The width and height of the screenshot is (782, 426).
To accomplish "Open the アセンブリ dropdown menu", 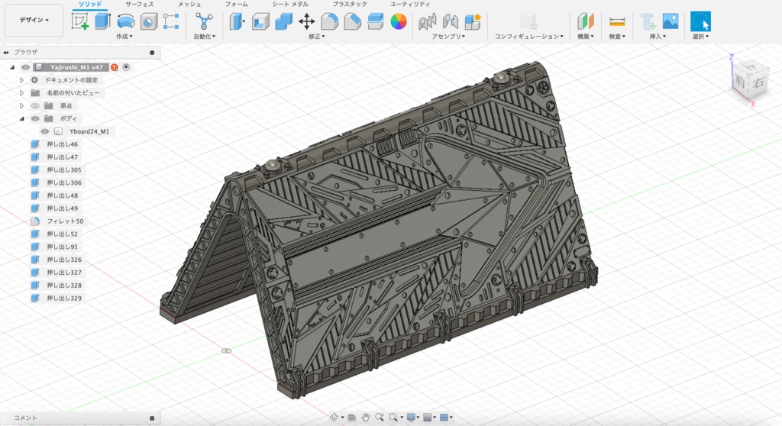I will click(x=448, y=37).
